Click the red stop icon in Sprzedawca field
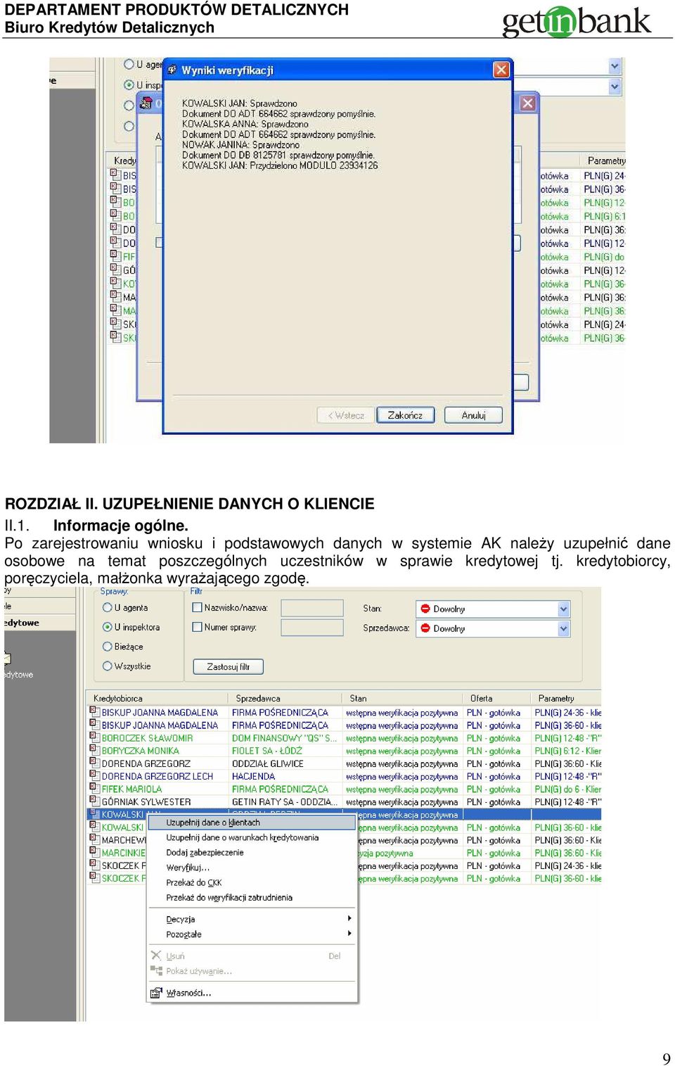675x1066 pixels. [x=425, y=628]
